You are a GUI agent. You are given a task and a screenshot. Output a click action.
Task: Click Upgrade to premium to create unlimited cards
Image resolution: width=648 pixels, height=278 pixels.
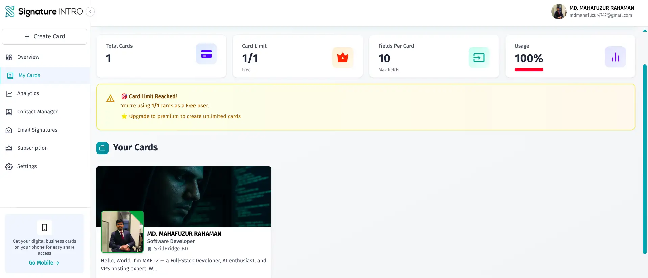[185, 116]
